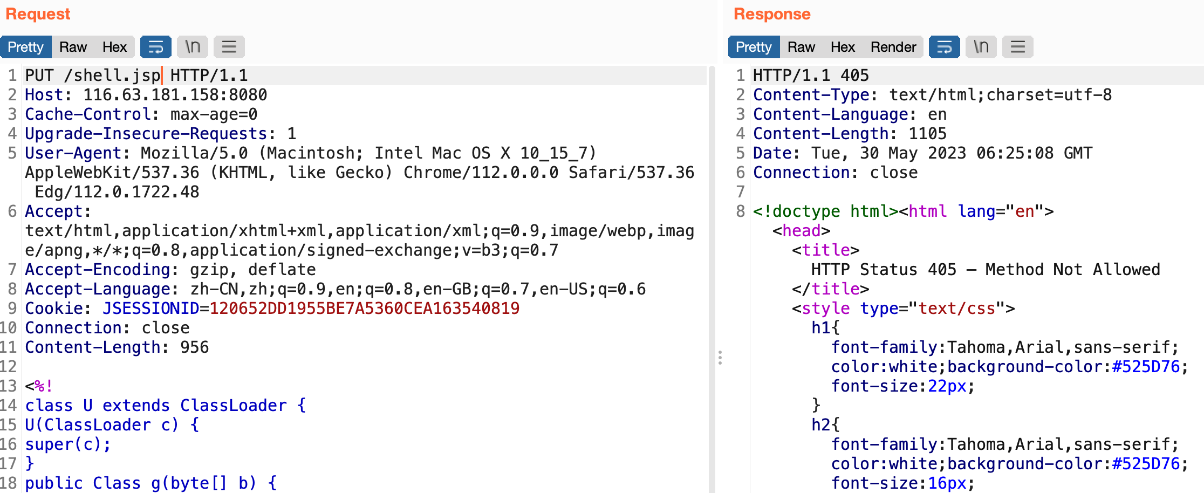The width and height of the screenshot is (1204, 493).
Task: Click the h2{ CSS selector
Action: point(826,425)
